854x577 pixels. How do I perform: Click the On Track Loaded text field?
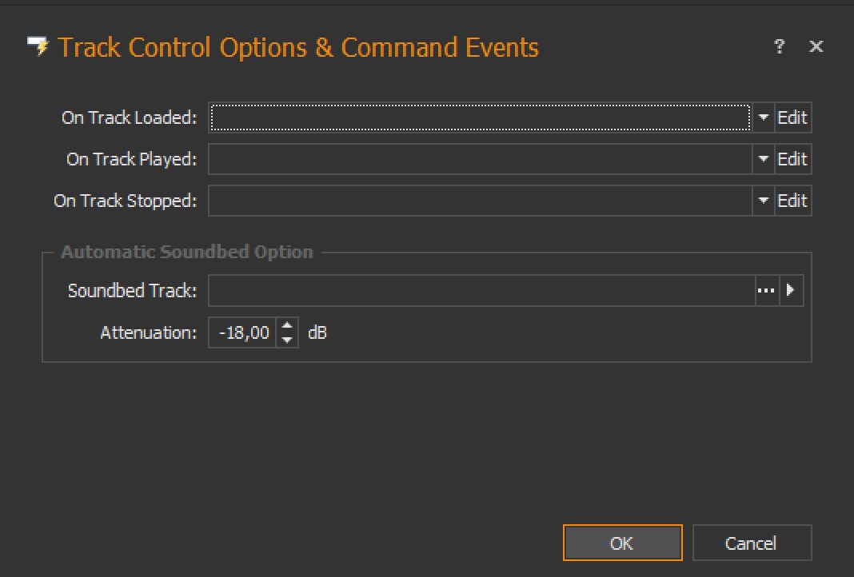click(480, 117)
